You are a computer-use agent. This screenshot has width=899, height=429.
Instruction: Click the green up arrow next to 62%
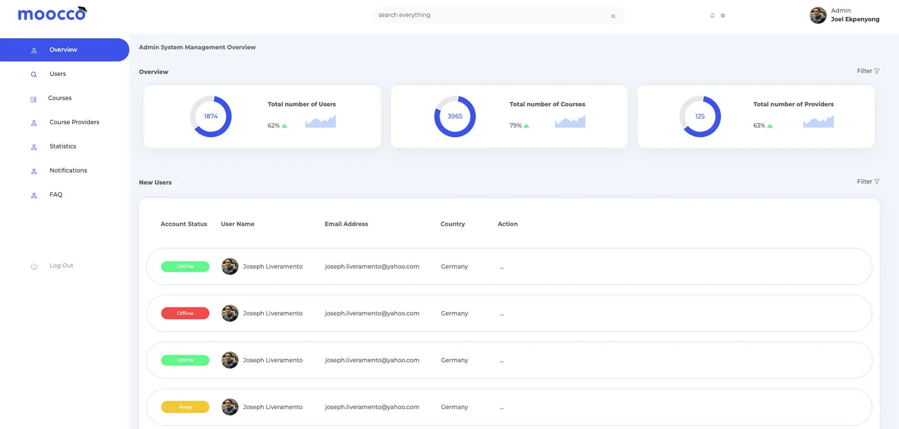click(x=284, y=126)
